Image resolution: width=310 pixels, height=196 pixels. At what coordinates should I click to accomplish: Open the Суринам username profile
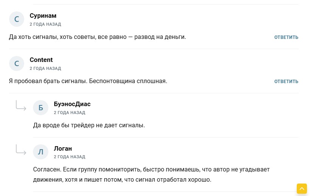click(x=43, y=15)
